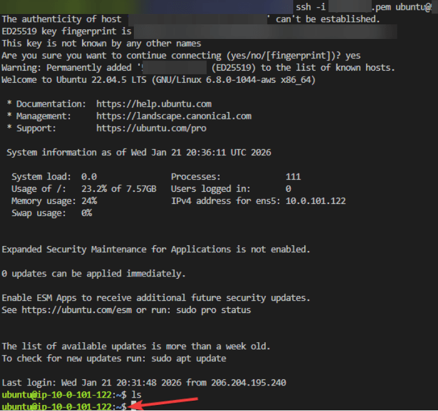Screen dimensions: 438x411
Task: Click the typed 'ls' command
Action: 136,395
